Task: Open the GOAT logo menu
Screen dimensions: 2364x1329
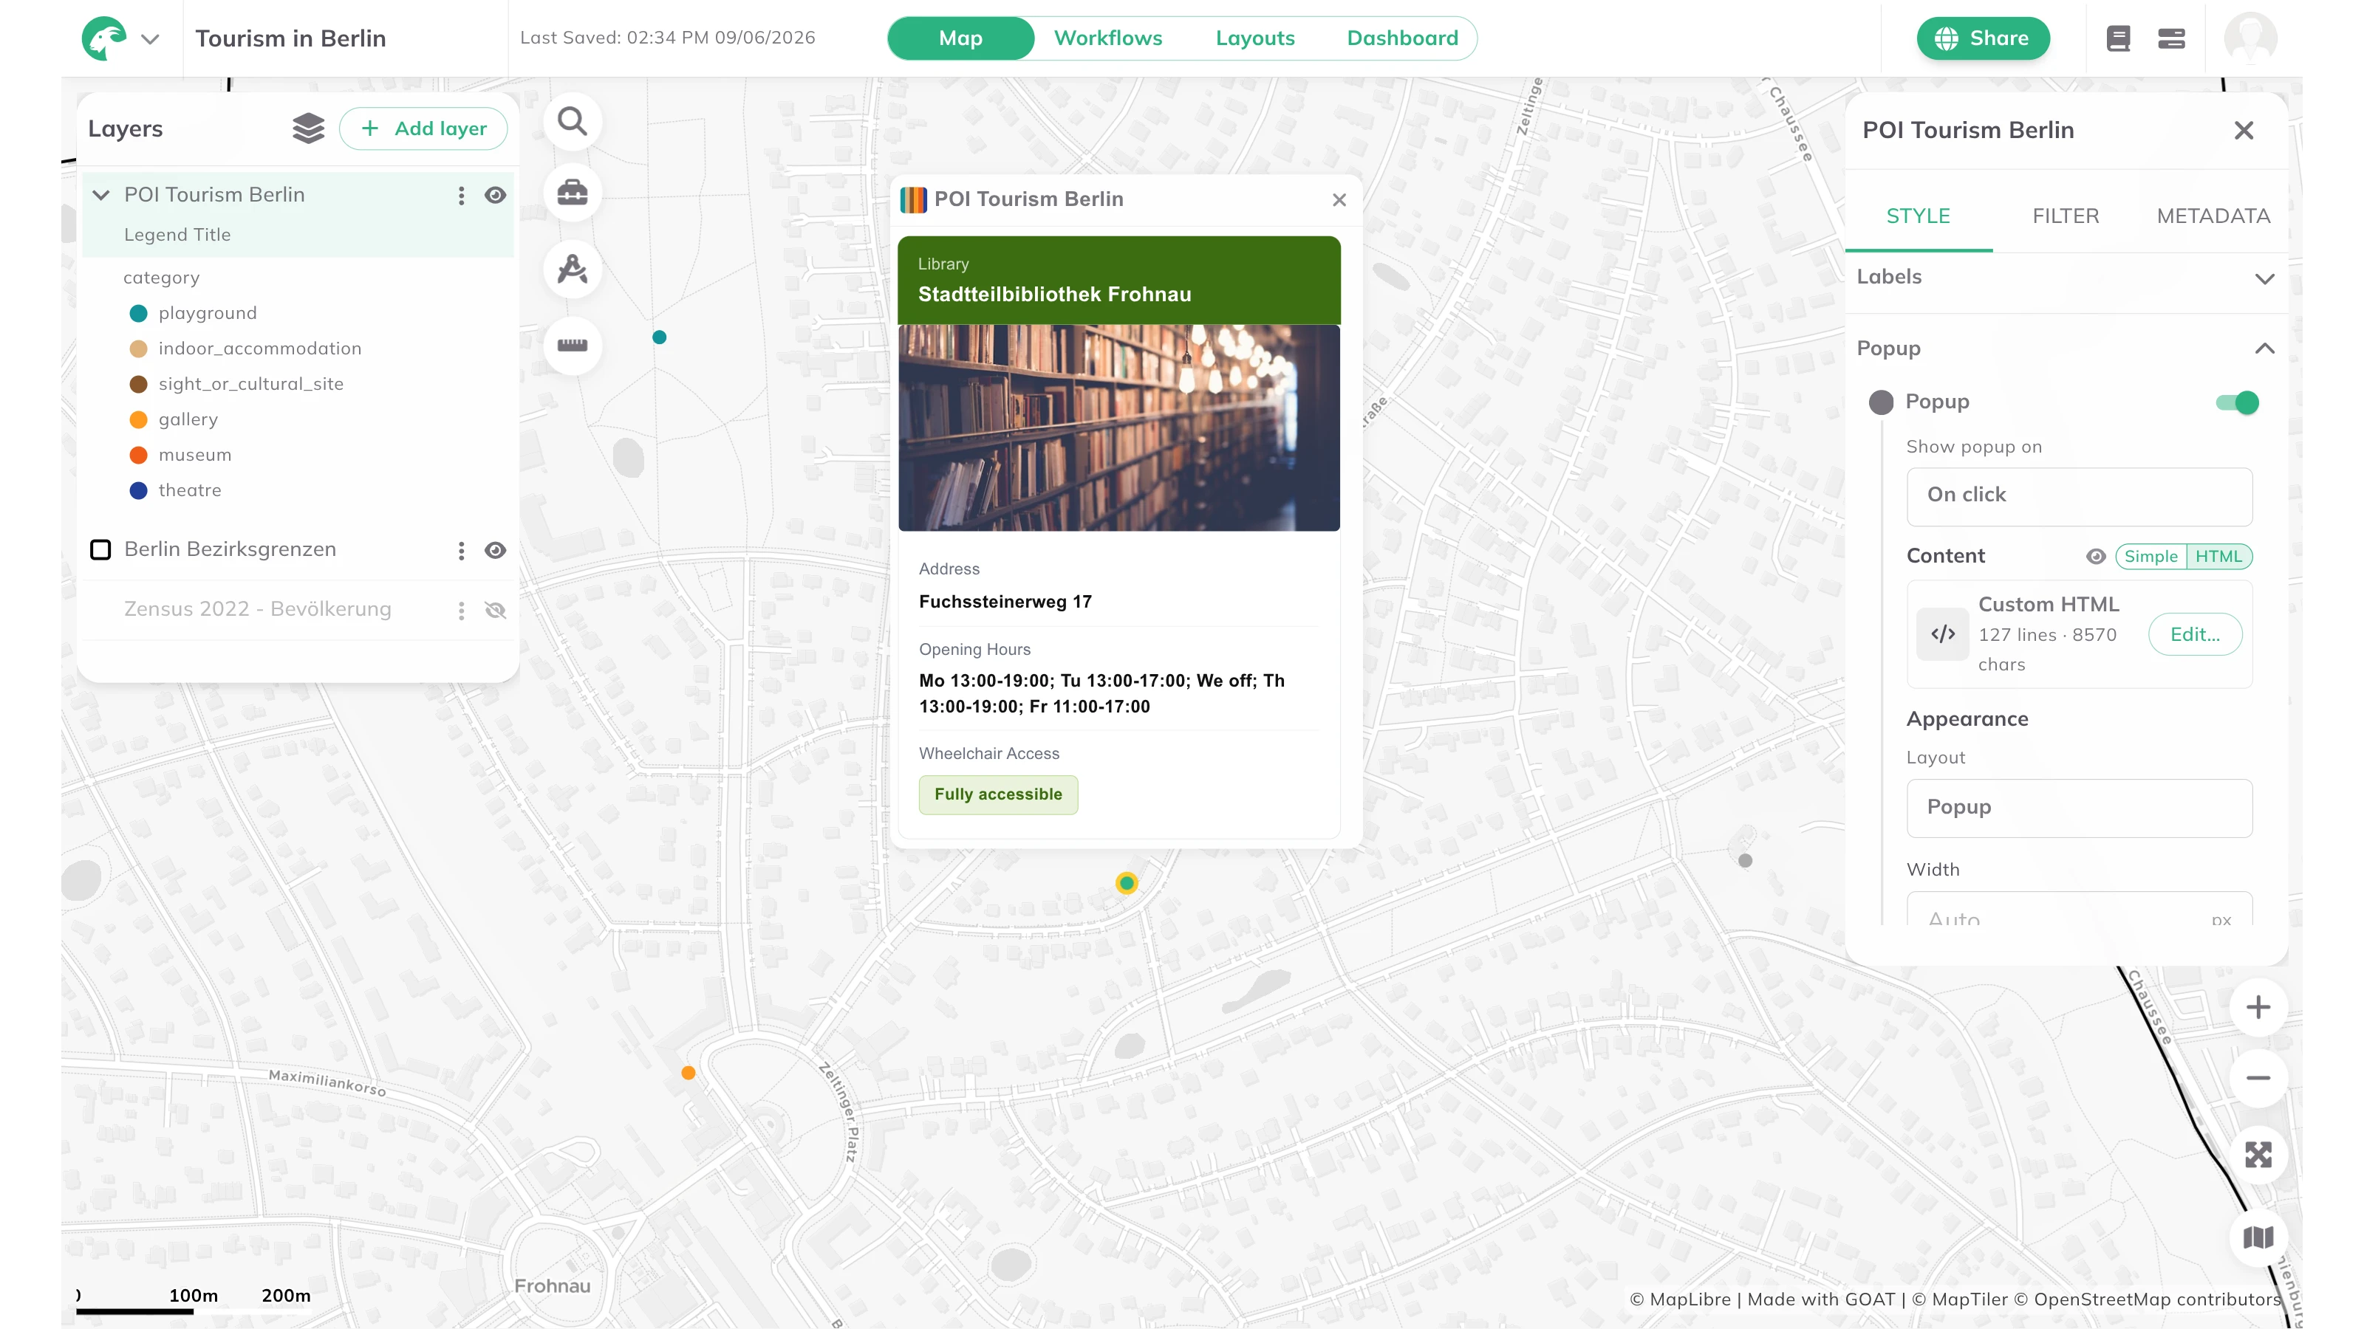Action: pos(103,38)
